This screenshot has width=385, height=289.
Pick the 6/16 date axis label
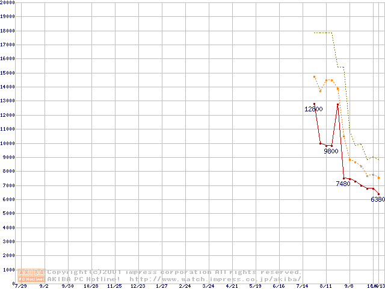click(279, 286)
